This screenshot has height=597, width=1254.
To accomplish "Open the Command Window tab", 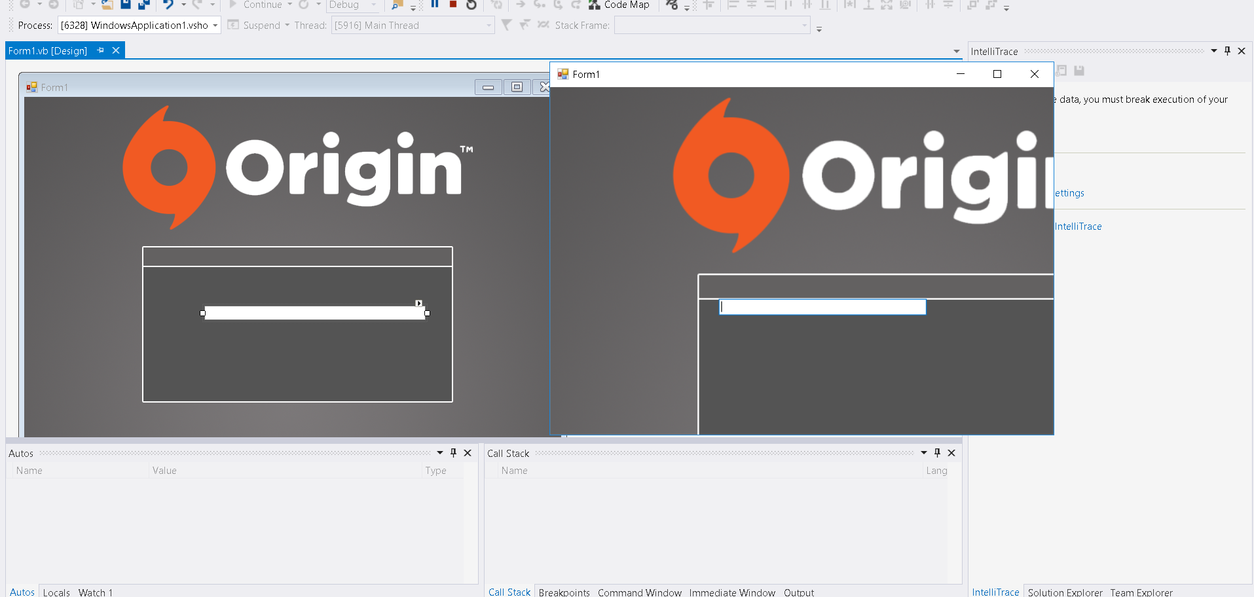I will [640, 592].
